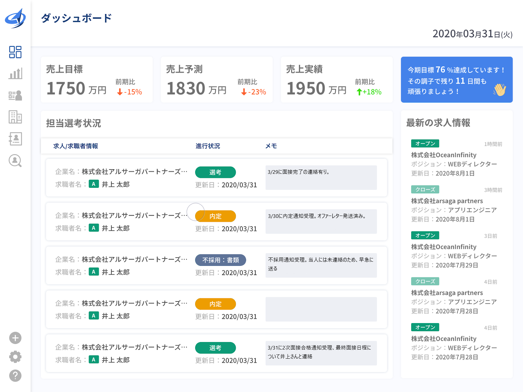
Task: Open the help question mark icon
Action: [15, 376]
